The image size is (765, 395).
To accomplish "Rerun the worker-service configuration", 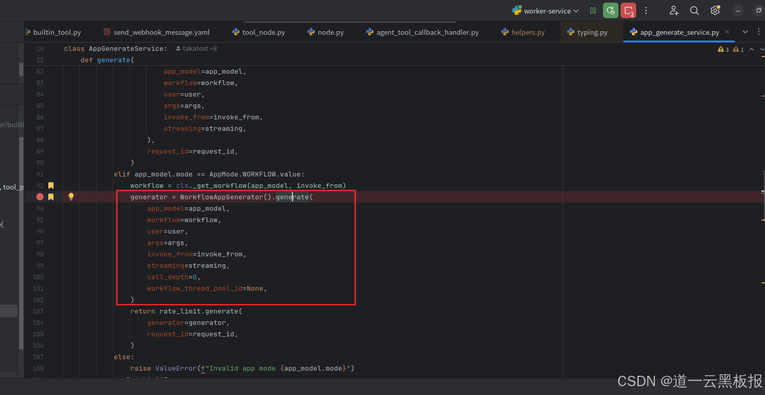I will coord(610,10).
